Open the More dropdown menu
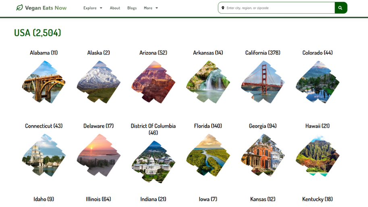This screenshot has height=207, width=368. pyautogui.click(x=151, y=8)
